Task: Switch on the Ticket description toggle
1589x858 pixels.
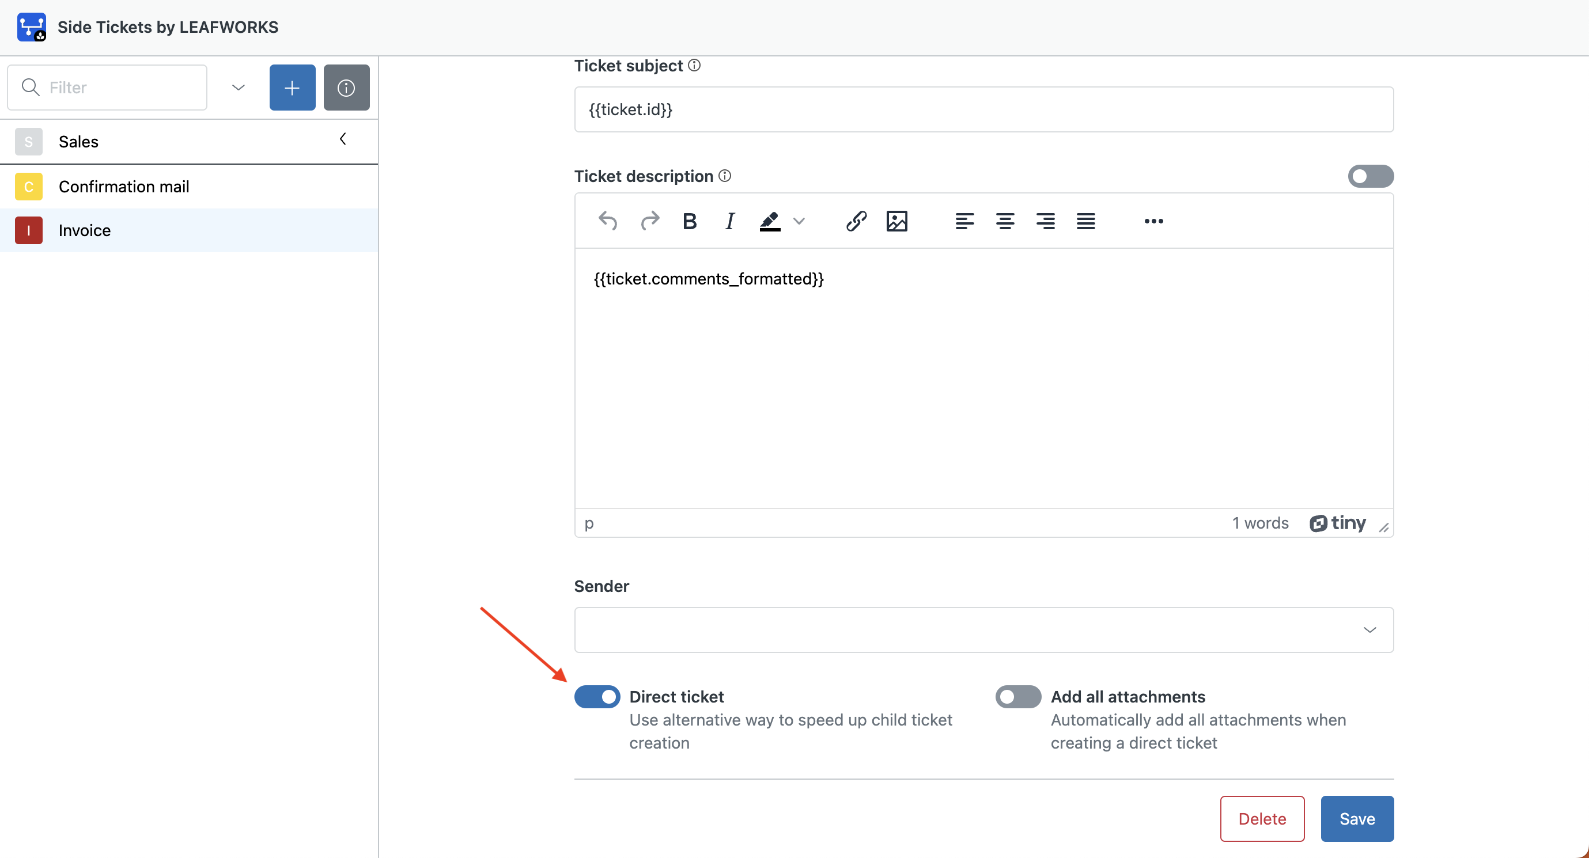Action: (x=1370, y=176)
